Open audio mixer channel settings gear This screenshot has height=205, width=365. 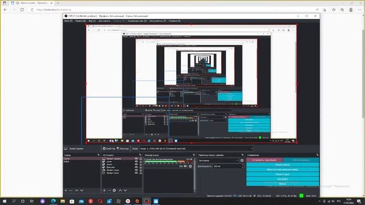pyautogui.click(x=190, y=166)
